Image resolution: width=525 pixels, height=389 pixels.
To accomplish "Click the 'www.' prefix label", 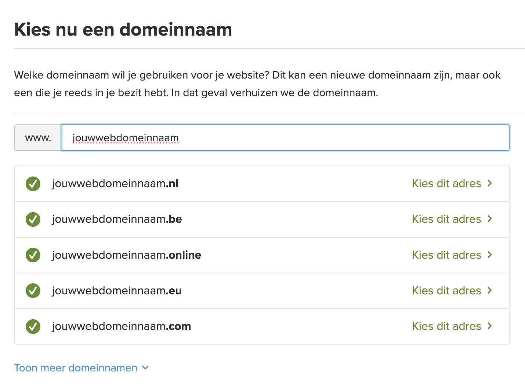I will (x=38, y=138).
